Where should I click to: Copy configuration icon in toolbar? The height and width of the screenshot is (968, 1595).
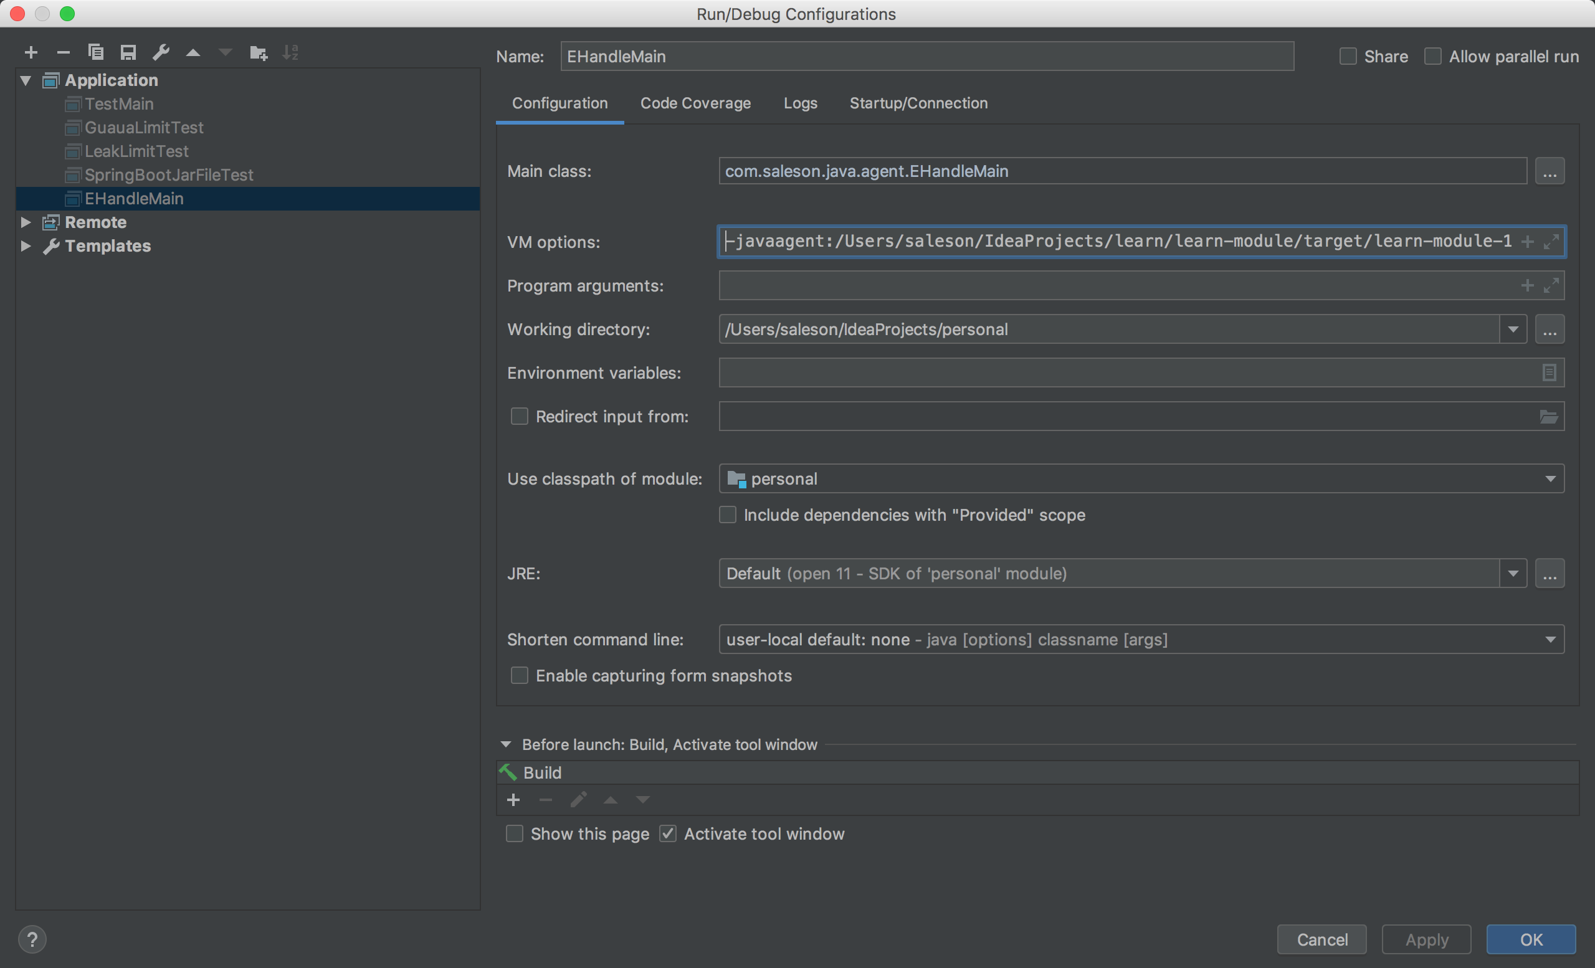pyautogui.click(x=96, y=52)
